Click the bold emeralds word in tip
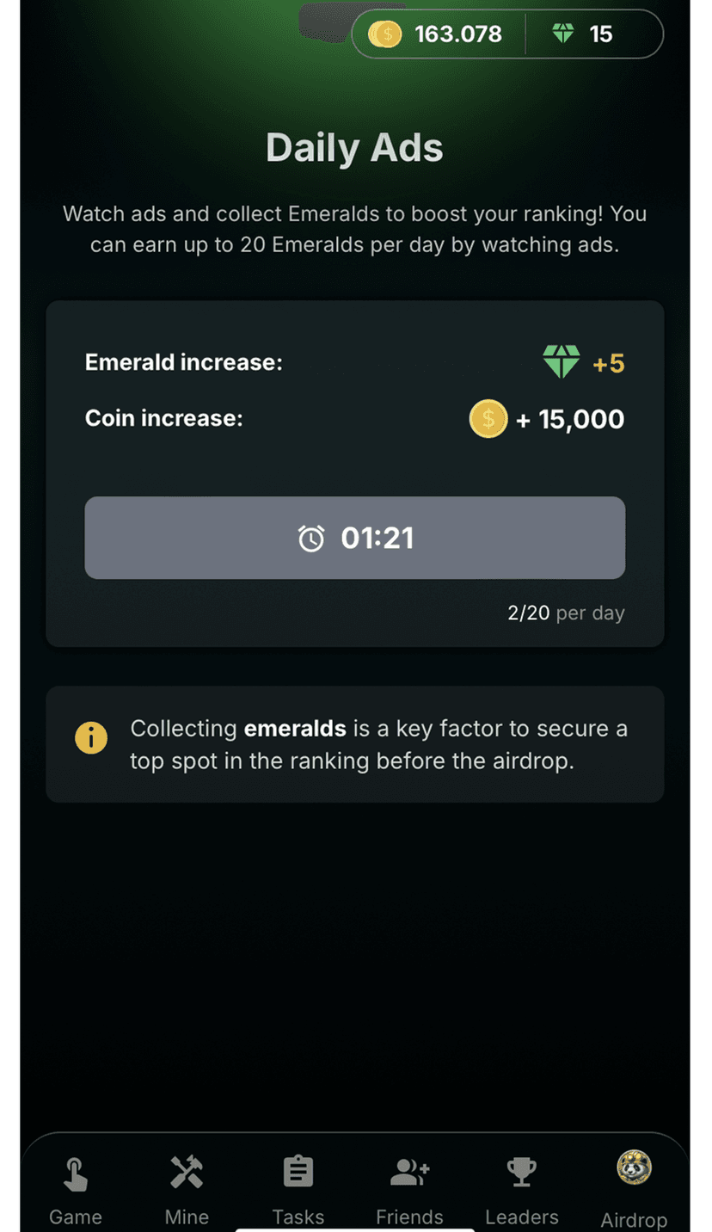The height and width of the screenshot is (1232, 712). pyautogui.click(x=295, y=729)
